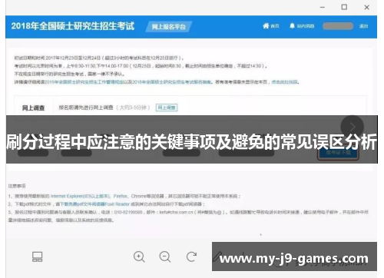The width and height of the screenshot is (384, 278).
Task: Zoom in with the magnifier plus icon
Action: [139, 256]
